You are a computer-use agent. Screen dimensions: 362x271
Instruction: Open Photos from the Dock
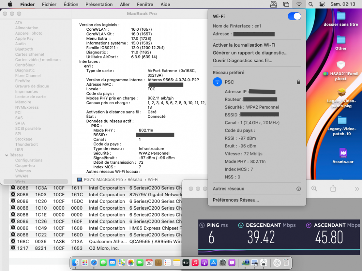click(x=131, y=262)
